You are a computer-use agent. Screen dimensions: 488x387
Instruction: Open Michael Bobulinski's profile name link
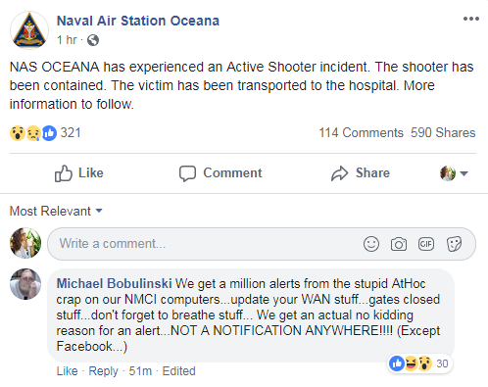(x=114, y=283)
